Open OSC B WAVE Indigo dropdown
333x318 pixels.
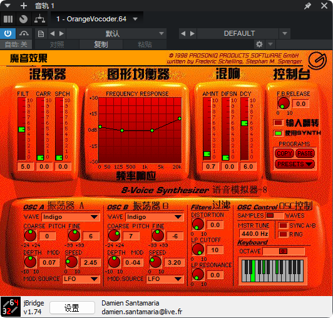pyautogui.click(x=155, y=217)
